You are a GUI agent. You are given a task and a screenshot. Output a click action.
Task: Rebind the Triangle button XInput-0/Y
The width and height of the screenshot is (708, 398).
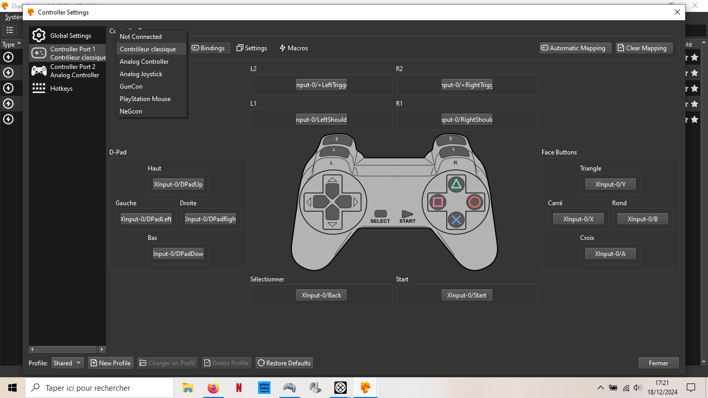[610, 184]
